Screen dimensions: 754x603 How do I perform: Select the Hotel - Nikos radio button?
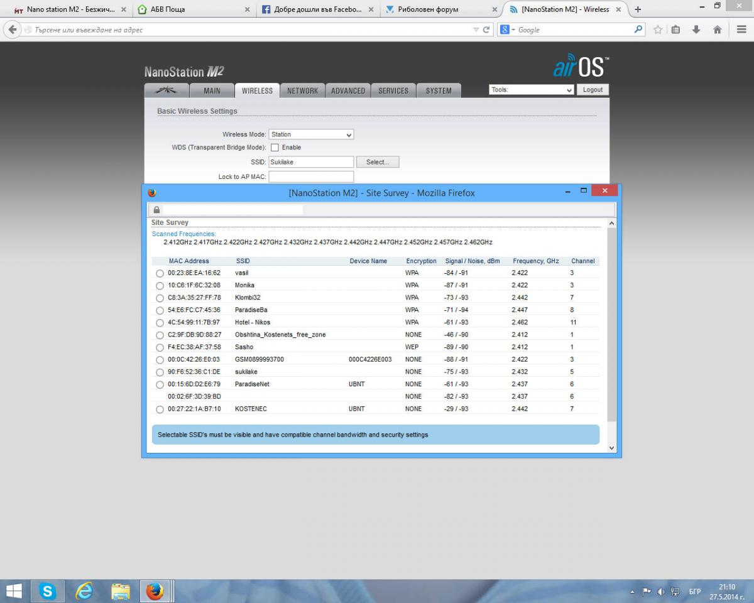(x=160, y=323)
